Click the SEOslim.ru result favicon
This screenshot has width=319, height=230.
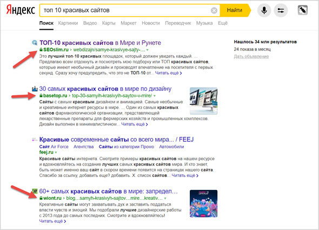click(x=35, y=43)
